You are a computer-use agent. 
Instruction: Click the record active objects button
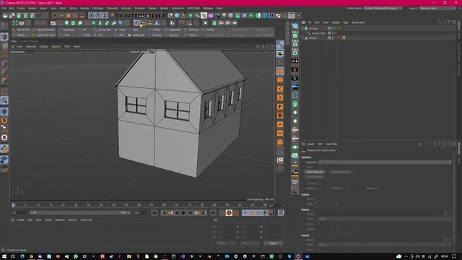pos(229,213)
